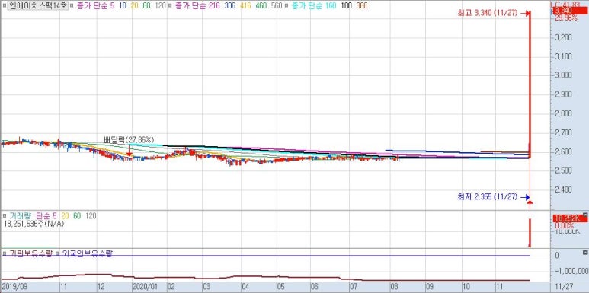Click the 엔에이치스팩14호 stock name label
Image resolution: width=589 pixels, height=293 pixels.
[x=37, y=5]
